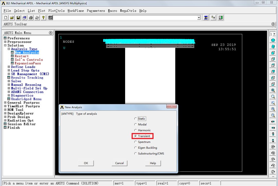The image size is (278, 186).
Task: Open the Select menu
Action: [19, 11]
